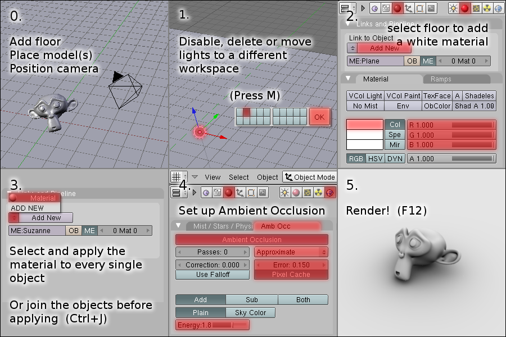Open the Approximate gather method dropdown
This screenshot has height=337, width=506.
tap(291, 252)
